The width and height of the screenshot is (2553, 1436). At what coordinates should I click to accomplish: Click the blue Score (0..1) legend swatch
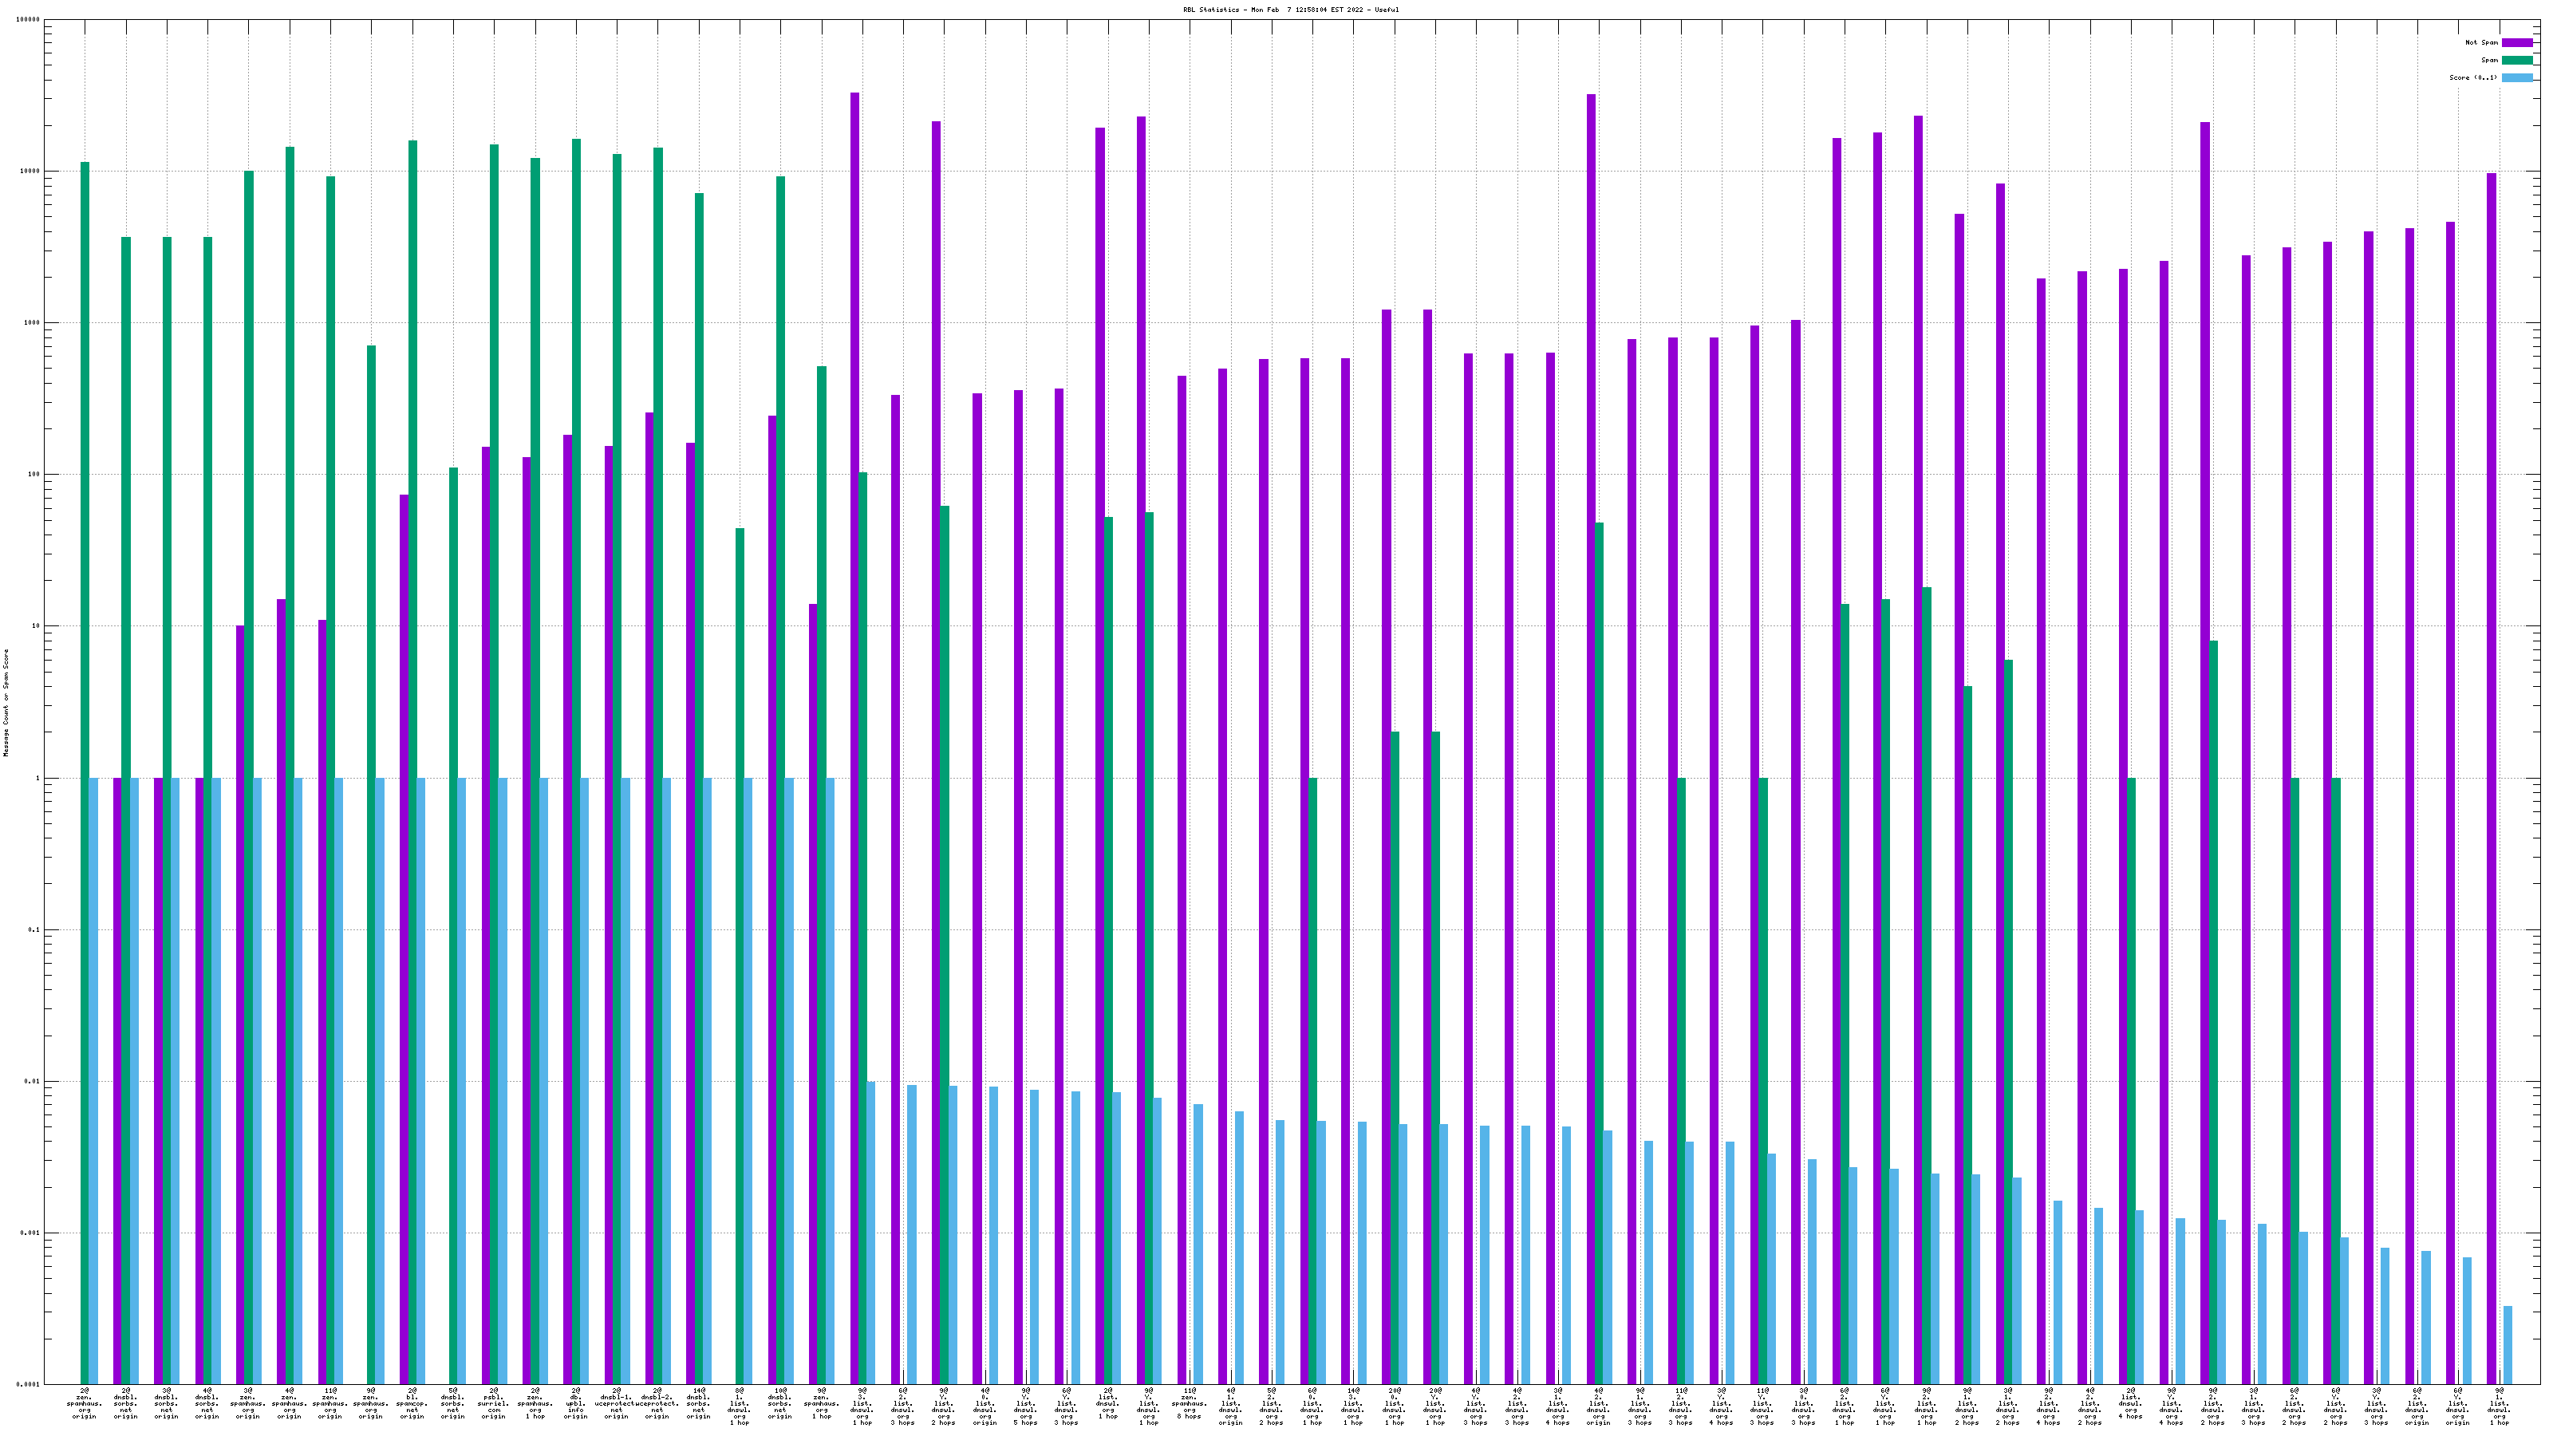tap(2516, 77)
